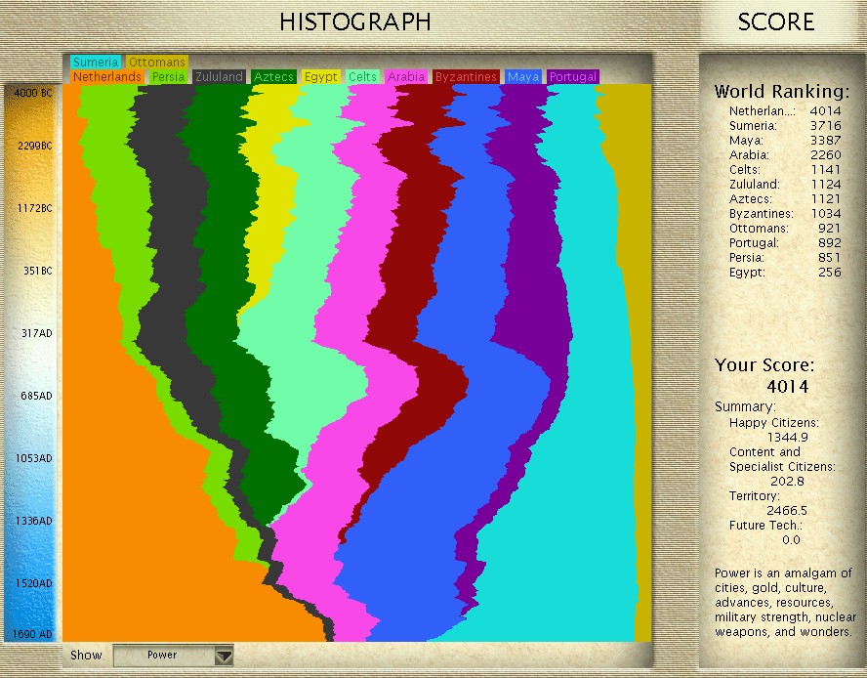Select the yellow Egypt legend tag
The width and height of the screenshot is (867, 678).
click(x=320, y=76)
